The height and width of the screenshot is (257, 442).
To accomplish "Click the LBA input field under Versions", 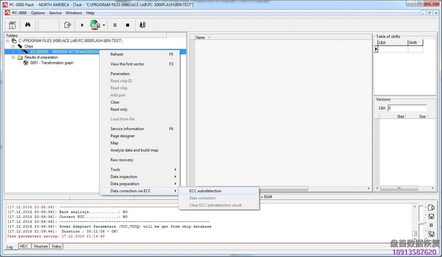I will click(x=407, y=108).
